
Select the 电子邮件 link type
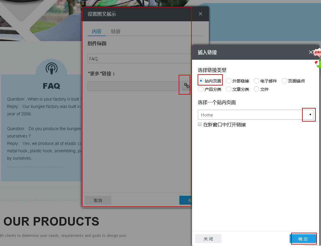pyautogui.click(x=256, y=80)
